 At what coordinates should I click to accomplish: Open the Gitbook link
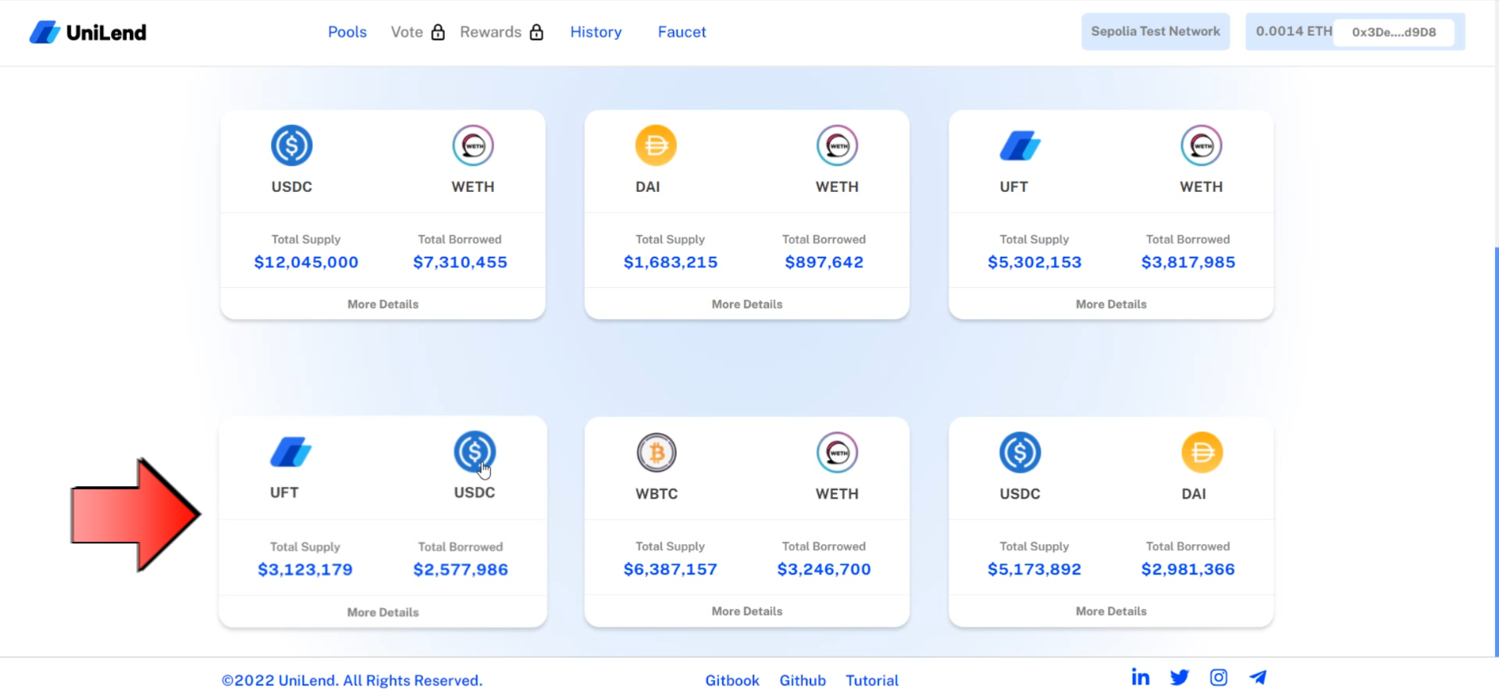[x=732, y=681]
